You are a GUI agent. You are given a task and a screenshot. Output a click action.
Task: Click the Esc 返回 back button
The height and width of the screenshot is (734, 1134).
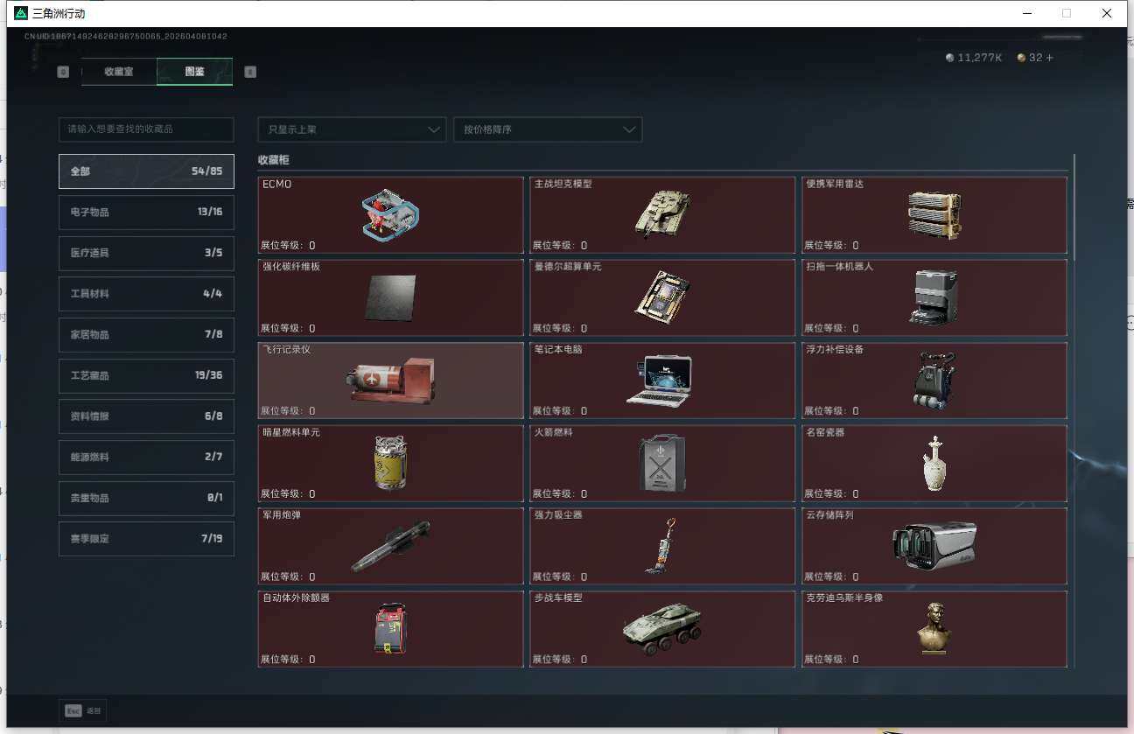click(x=83, y=711)
